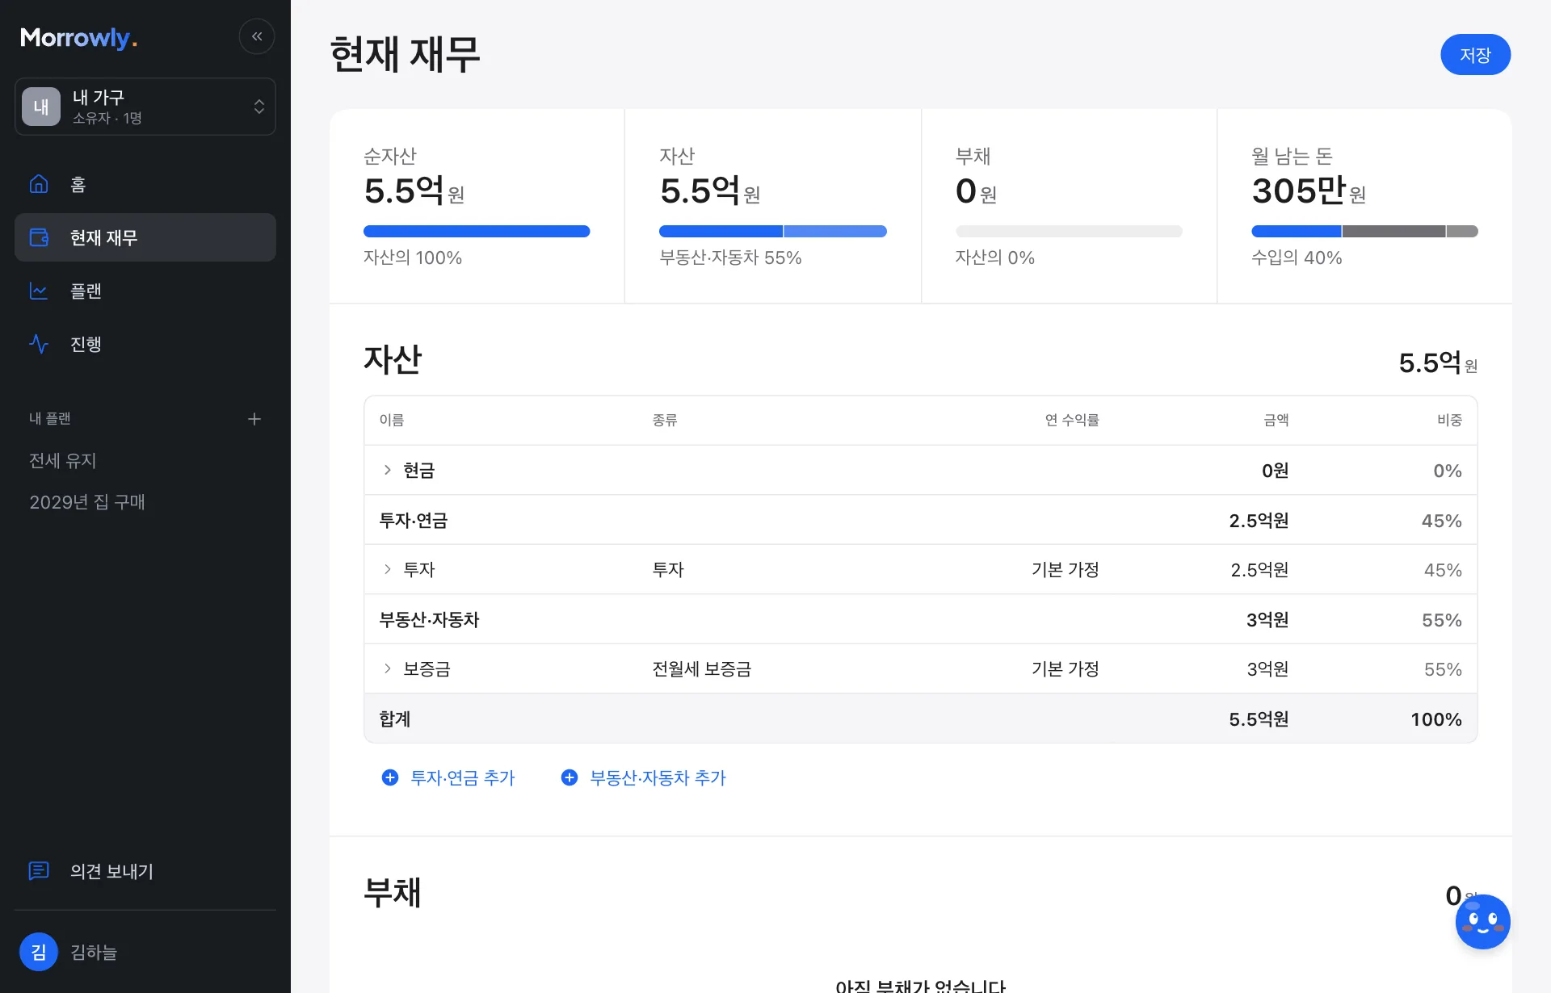This screenshot has width=1551, height=993.
Task: Go to the 홈 menu item
Action: click(145, 184)
